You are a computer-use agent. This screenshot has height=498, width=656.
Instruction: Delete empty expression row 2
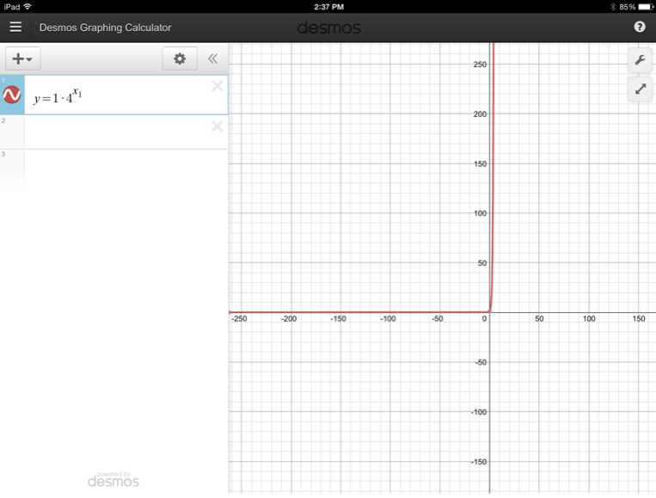coord(217,126)
